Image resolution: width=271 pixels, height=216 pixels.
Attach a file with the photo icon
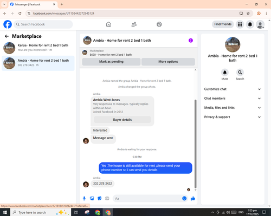click(x=92, y=199)
